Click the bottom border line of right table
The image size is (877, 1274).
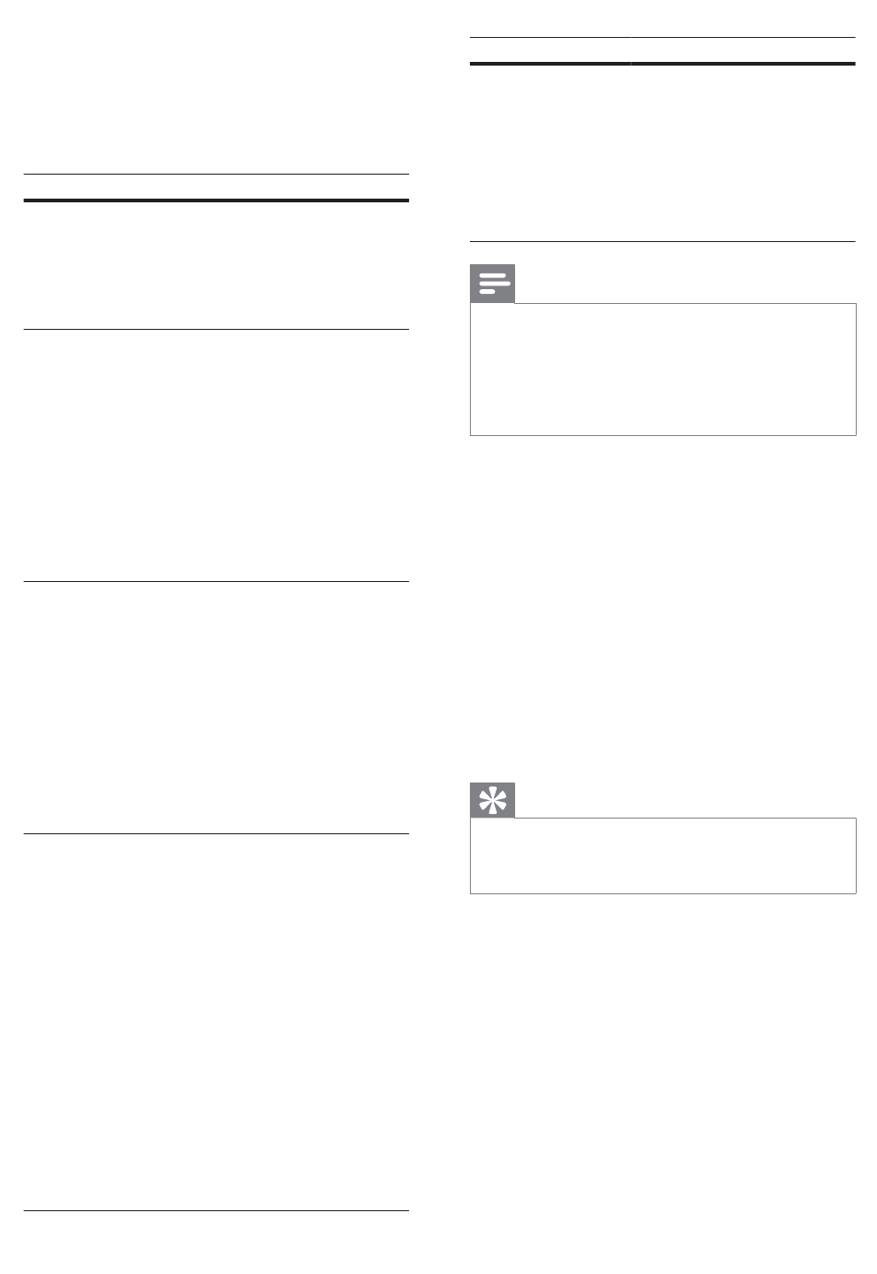point(663,242)
